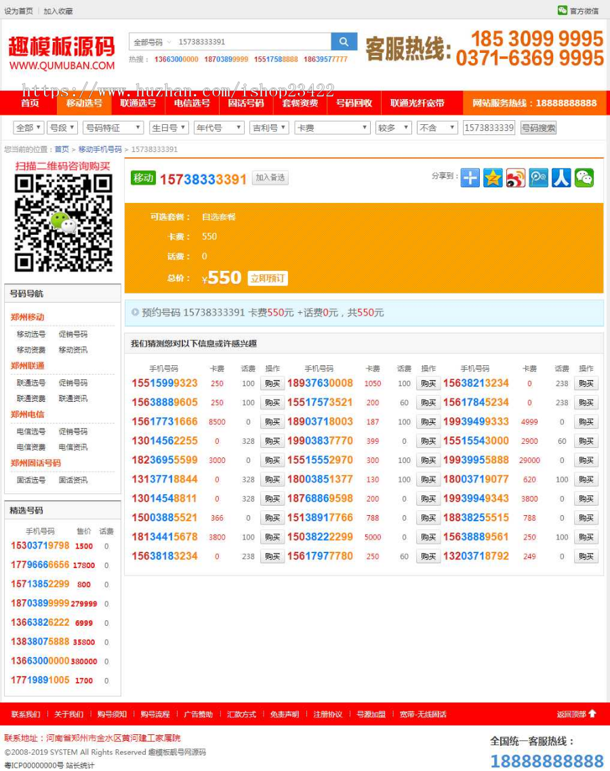Image resolution: width=610 pixels, height=771 pixels.
Task: Open 官方微信 via the green icon top-right
Action: pos(561,11)
